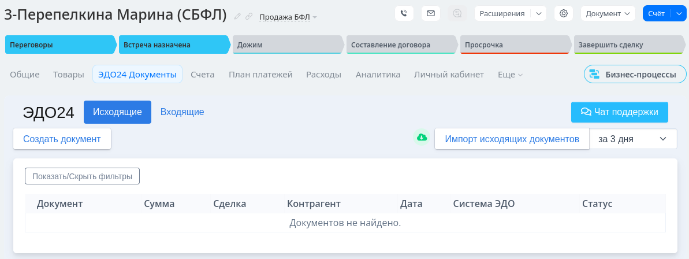Click the phone call icon
The height and width of the screenshot is (259, 689).
pyautogui.click(x=404, y=13)
